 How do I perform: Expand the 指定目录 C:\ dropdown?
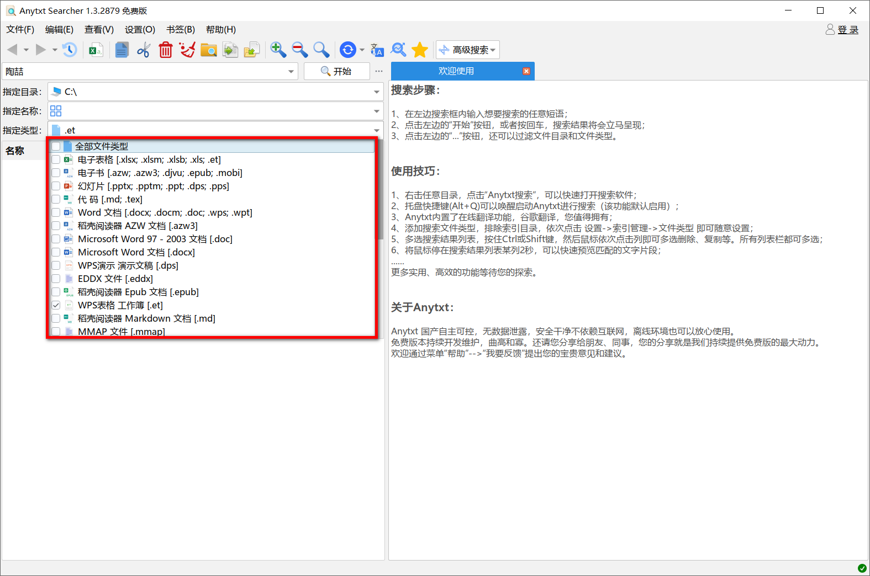pos(376,92)
